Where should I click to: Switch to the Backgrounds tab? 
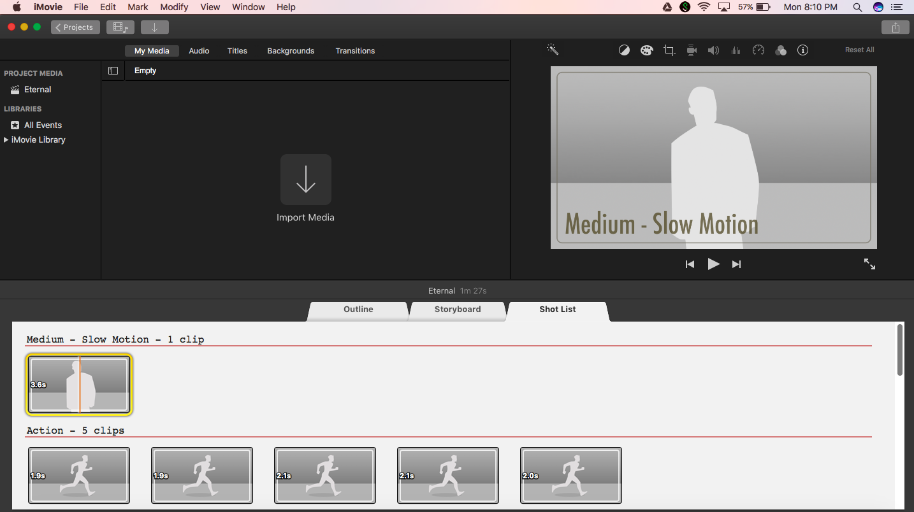tap(291, 51)
